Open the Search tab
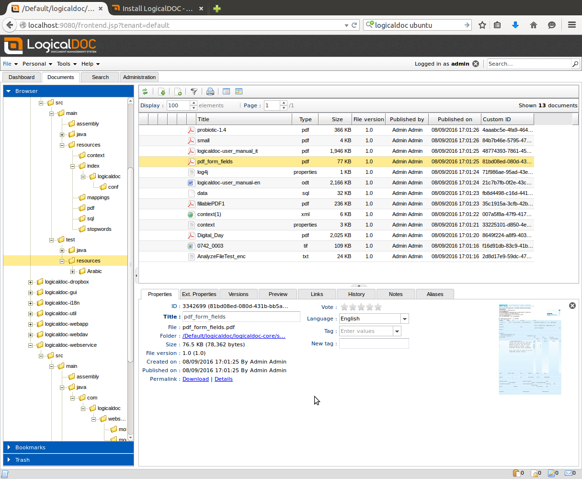Viewport: 582px width, 479px height. point(100,77)
